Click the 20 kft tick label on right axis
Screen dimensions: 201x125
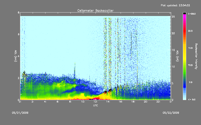pos(173,33)
